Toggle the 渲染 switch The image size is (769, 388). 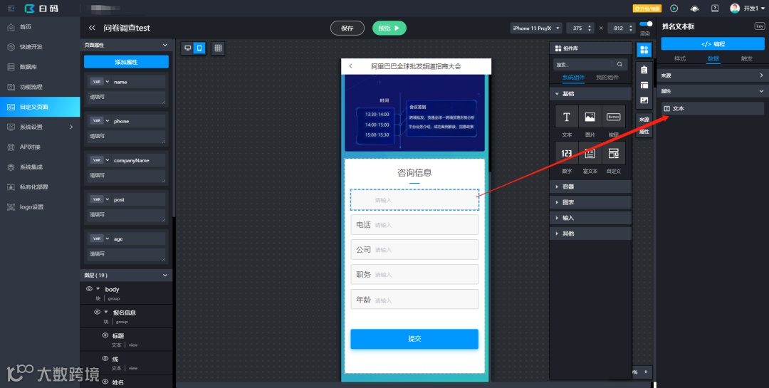coord(646,23)
